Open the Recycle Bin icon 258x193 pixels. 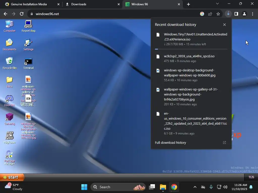click(x=10, y=63)
